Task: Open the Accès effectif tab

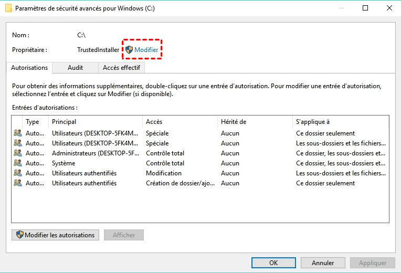Action: (x=121, y=68)
